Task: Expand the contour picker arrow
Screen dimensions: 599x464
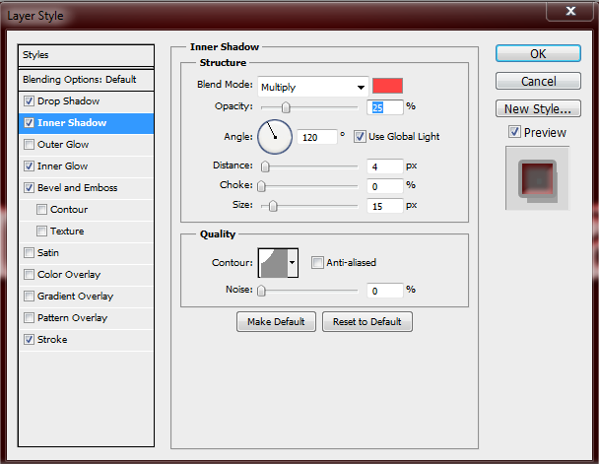Action: coord(292,263)
